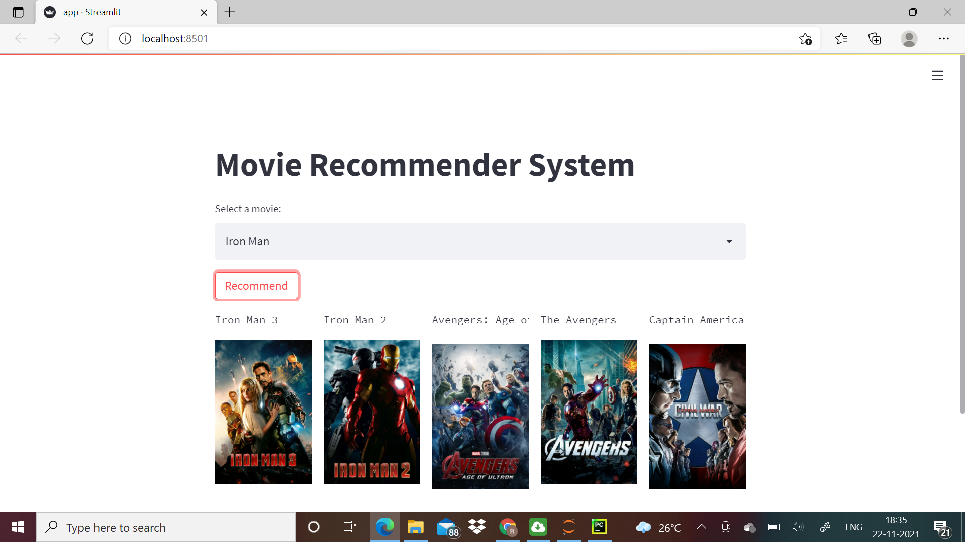This screenshot has width=965, height=542.
Task: View site information in address bar
Action: tap(125, 38)
